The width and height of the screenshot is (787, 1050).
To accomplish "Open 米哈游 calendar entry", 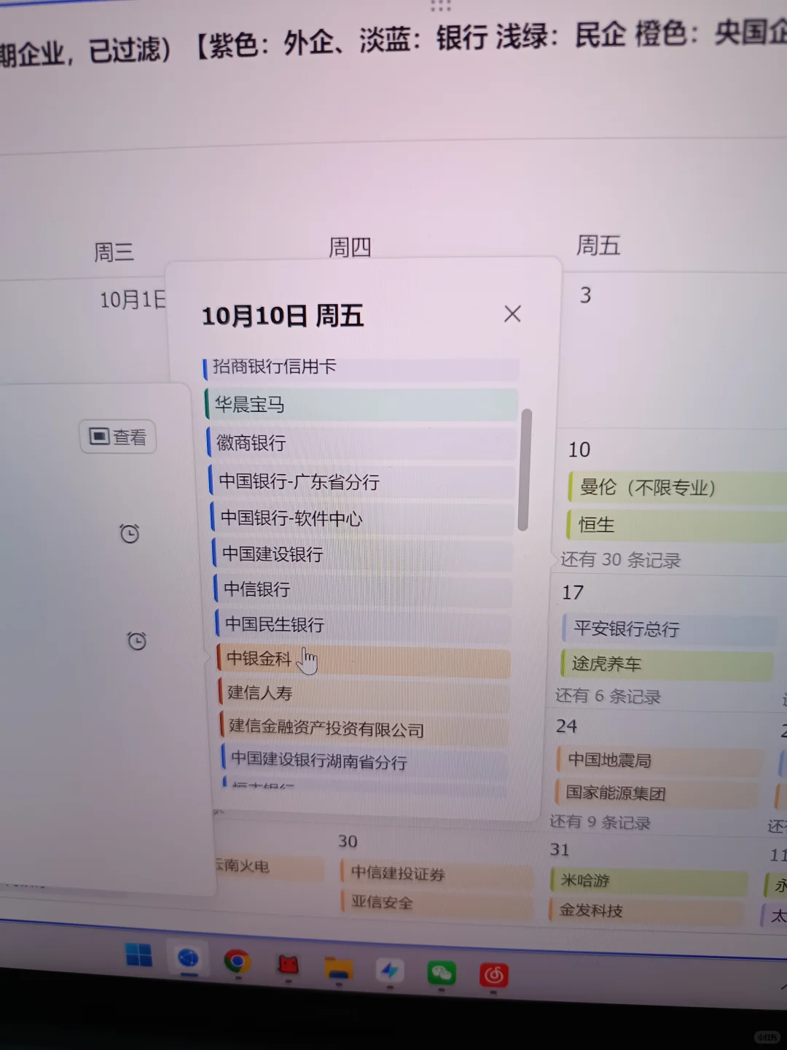I will coord(649,881).
